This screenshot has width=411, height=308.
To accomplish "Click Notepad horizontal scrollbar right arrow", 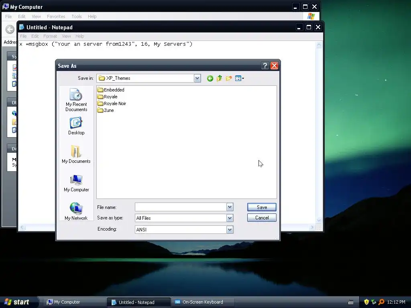I will click(x=311, y=227).
